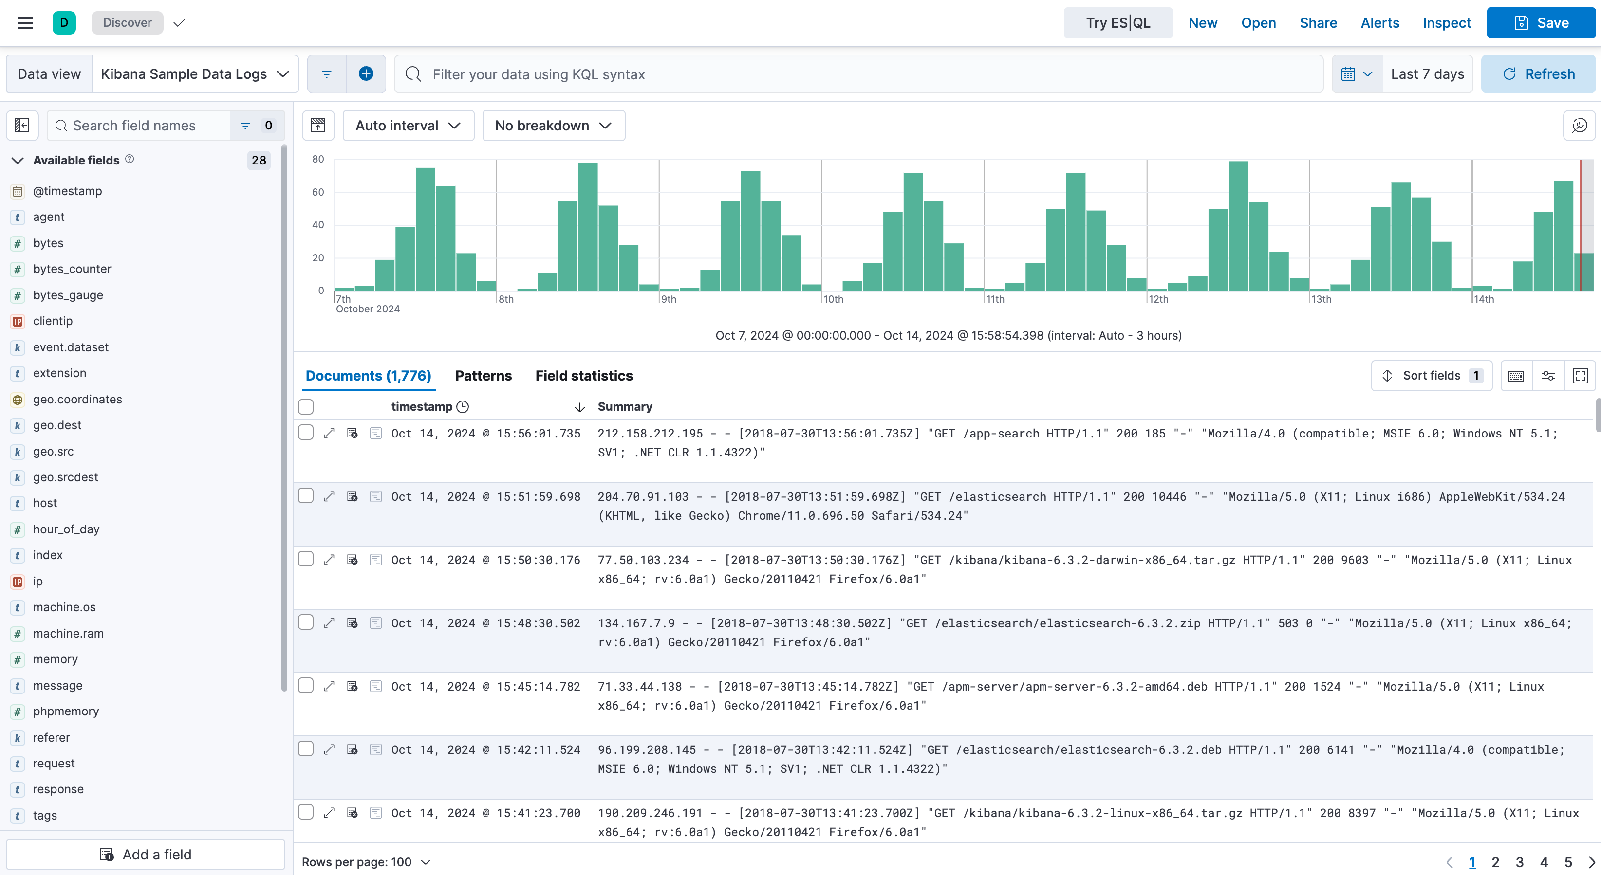Check the first document row checkbox
Screen dimensions: 1601x875
click(306, 433)
